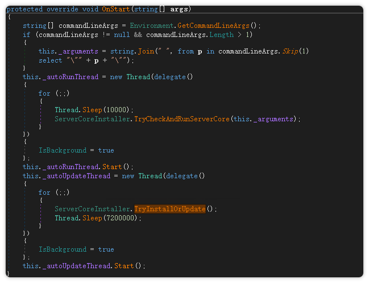Click the 7200000 numeric literal
Image resolution: width=369 pixels, height=283 pixels.
coord(121,218)
